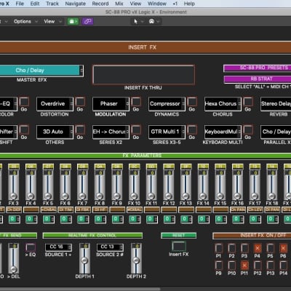Screen dimensions: 291x291
Task: Open the CC 16 Source 1 selector
Action: tap(58, 247)
